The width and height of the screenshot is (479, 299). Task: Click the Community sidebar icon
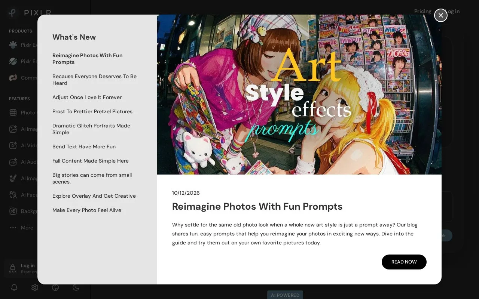pyautogui.click(x=13, y=78)
